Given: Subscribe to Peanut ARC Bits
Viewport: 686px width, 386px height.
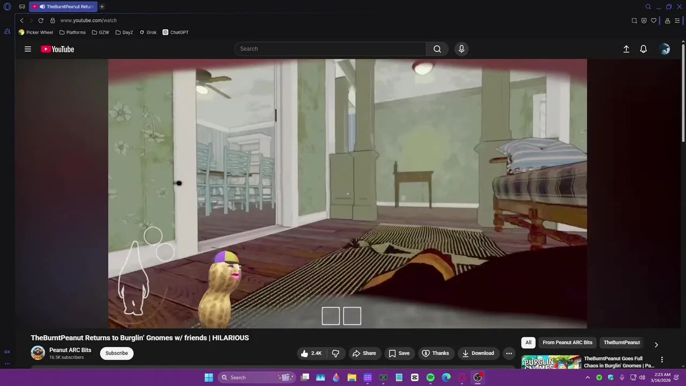Looking at the screenshot, I should point(117,353).
